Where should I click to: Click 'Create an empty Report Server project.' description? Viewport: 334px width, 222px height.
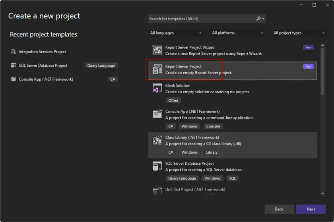pyautogui.click(x=199, y=73)
